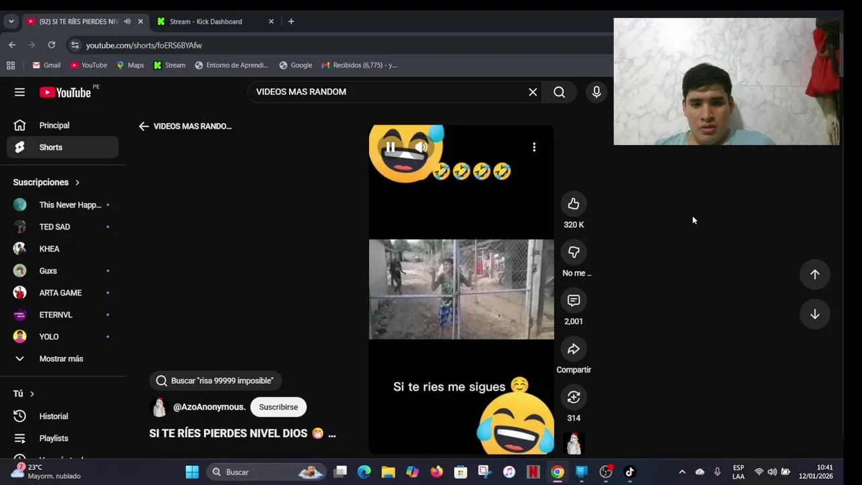Click the YouTube logo home link
862x485 pixels.
coord(65,92)
